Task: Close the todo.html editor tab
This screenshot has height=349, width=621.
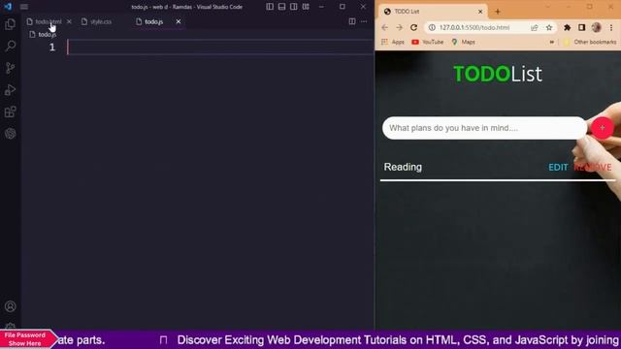Action: 69,21
